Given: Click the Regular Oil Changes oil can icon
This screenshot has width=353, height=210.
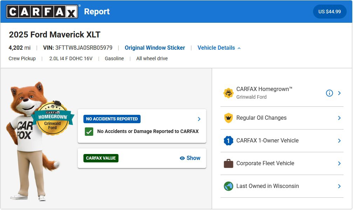Looking at the screenshot, I should point(229,118).
